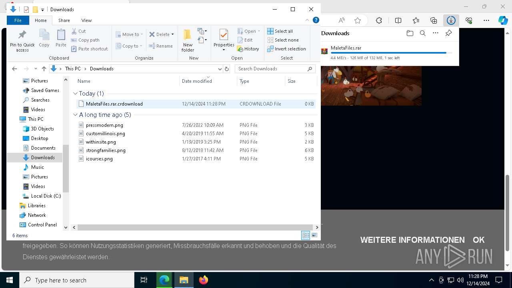Viewport: 512px width, 288px height.
Task: Collapse the Today (1) group
Action: pyautogui.click(x=75, y=94)
